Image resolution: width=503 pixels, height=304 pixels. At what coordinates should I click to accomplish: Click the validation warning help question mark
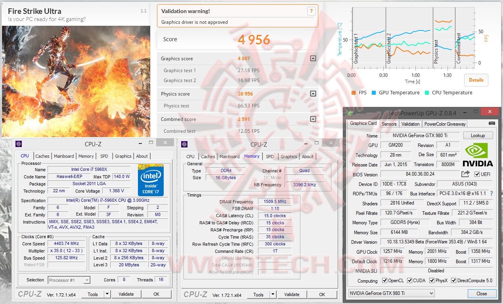[x=312, y=11]
